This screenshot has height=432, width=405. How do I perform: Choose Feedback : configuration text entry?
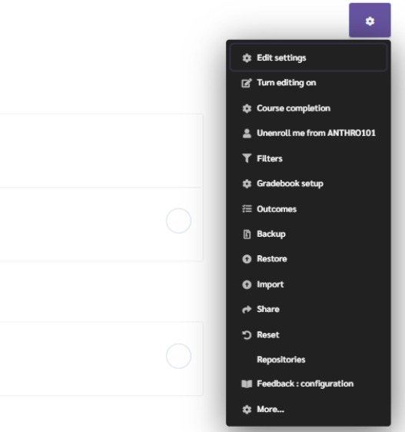pos(305,384)
